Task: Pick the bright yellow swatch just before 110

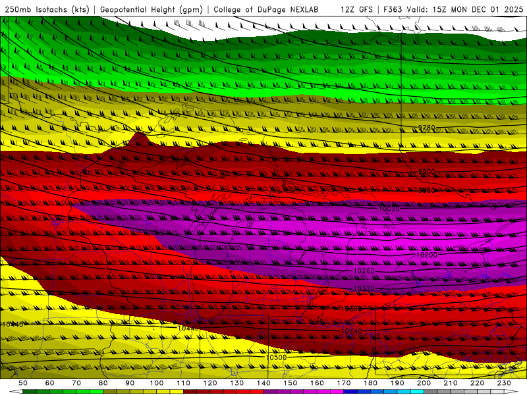Action: click(x=177, y=392)
